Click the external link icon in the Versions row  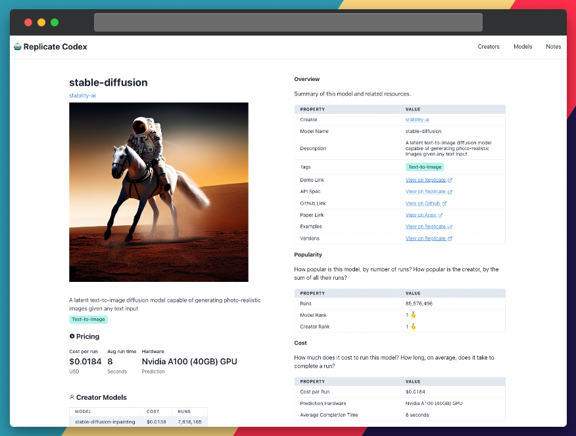coord(450,239)
